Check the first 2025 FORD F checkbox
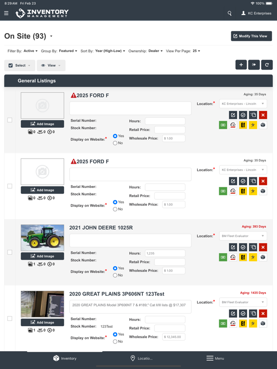Image resolution: width=277 pixels, height=369 pixels. (10, 120)
